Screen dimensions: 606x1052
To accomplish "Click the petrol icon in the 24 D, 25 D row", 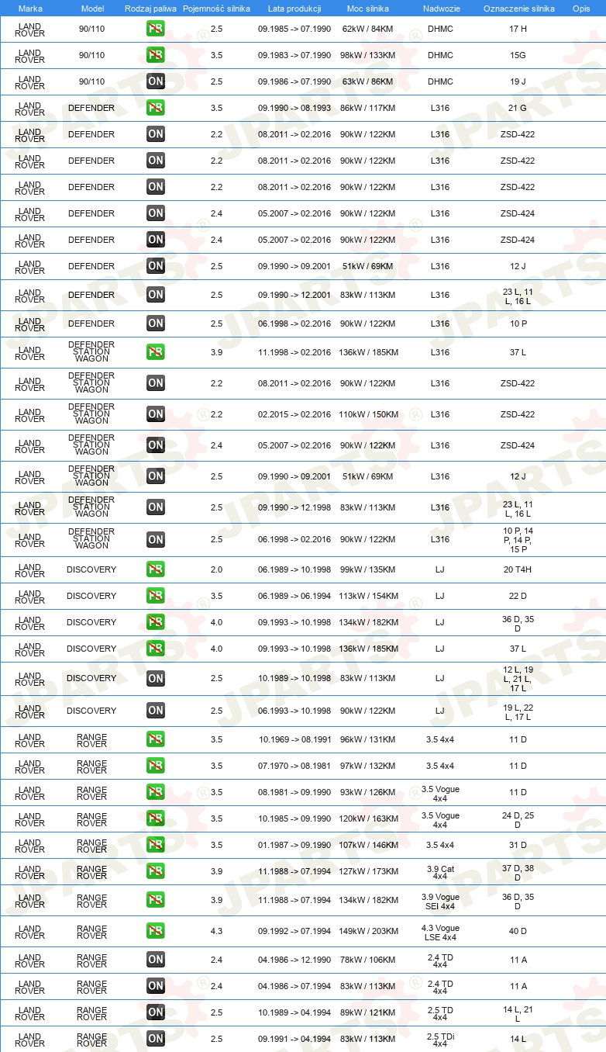I will pos(156,818).
